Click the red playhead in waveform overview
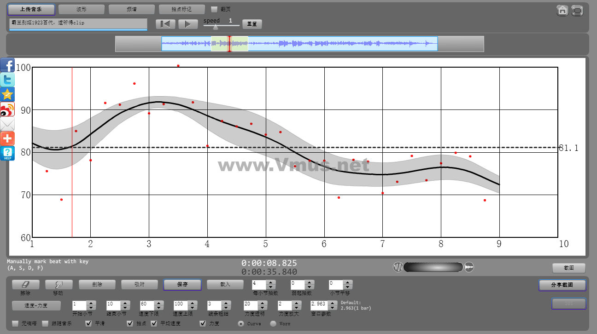The width and height of the screenshot is (597, 334). 229,44
